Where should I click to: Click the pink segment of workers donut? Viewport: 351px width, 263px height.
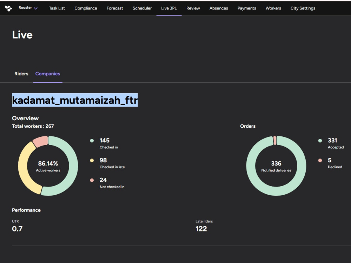click(x=41, y=141)
